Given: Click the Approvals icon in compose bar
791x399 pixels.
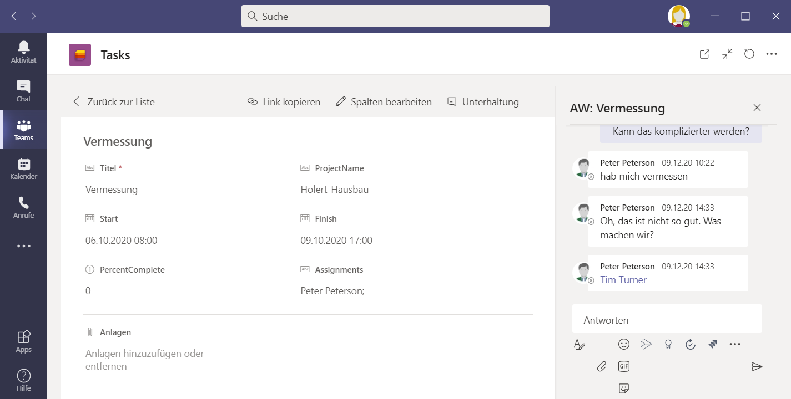Looking at the screenshot, I should (691, 344).
